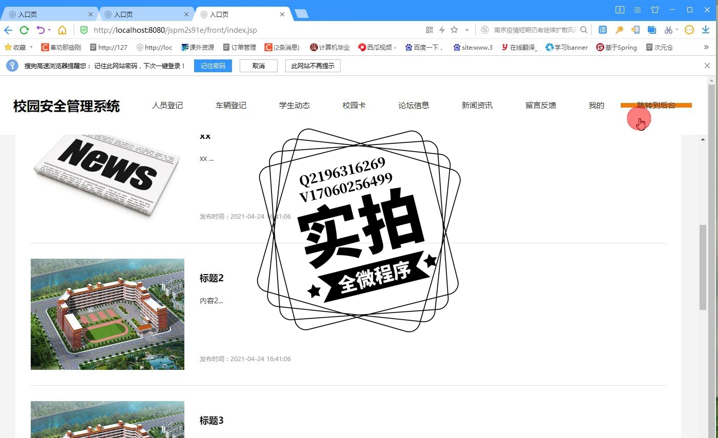Viewport: 718px width, 438px height.
Task: Select the scissors screenshot tool
Action: coord(668,30)
